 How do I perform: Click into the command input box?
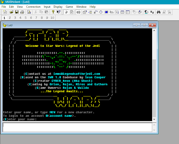tap(77, 127)
